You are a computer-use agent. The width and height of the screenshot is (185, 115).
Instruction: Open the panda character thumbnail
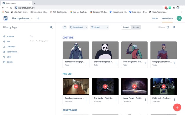(x=105, y=50)
